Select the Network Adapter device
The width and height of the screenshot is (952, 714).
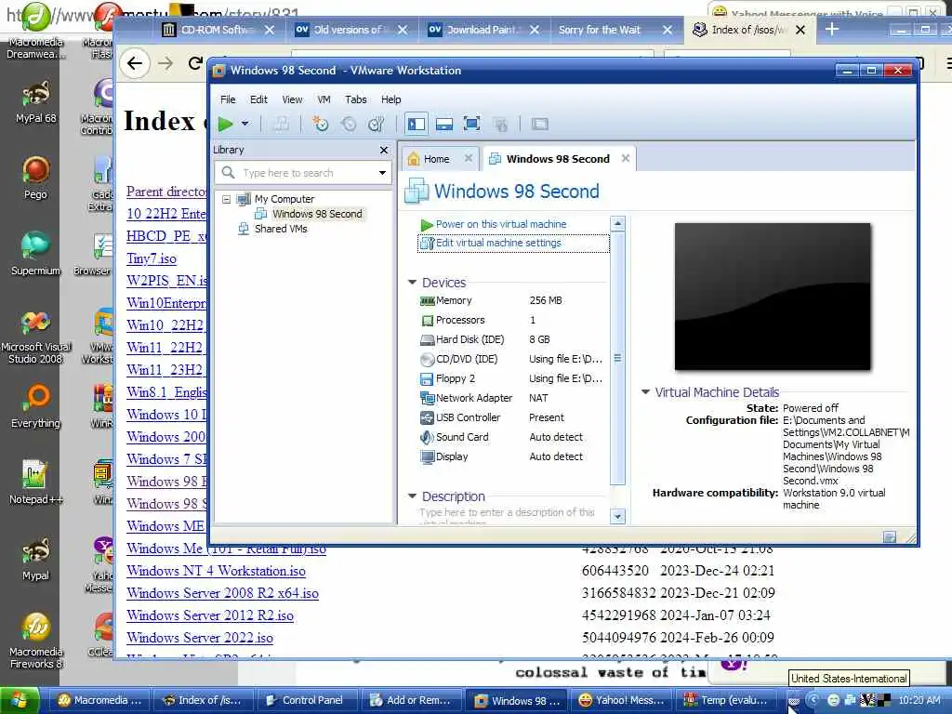(512, 398)
